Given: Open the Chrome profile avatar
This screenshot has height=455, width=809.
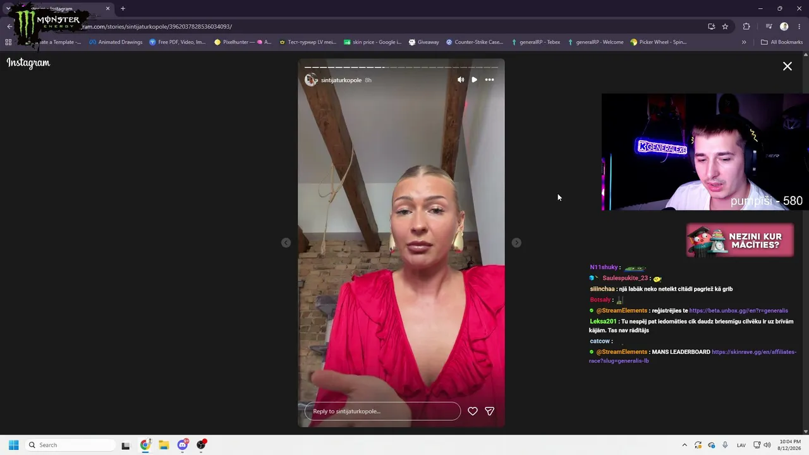Looking at the screenshot, I should coord(784,27).
